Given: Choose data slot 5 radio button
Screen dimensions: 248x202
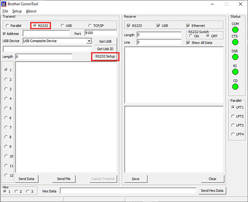Looking at the screenshot, I should point(6,108).
